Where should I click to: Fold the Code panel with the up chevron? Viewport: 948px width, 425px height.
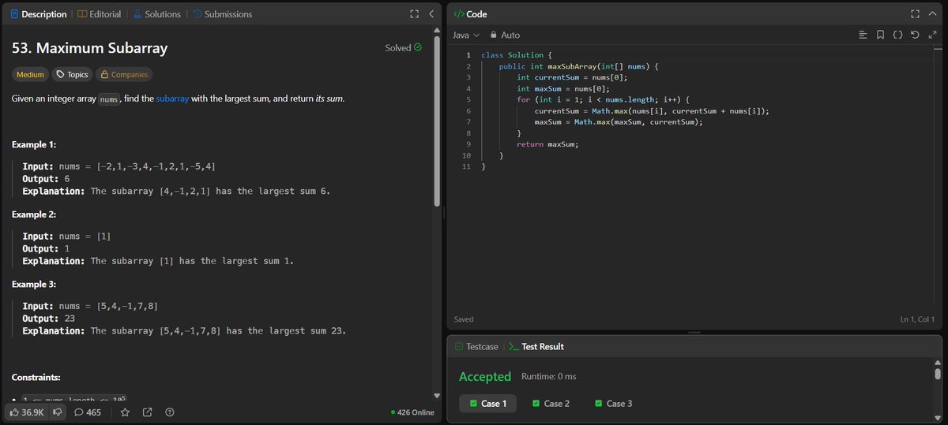[932, 14]
